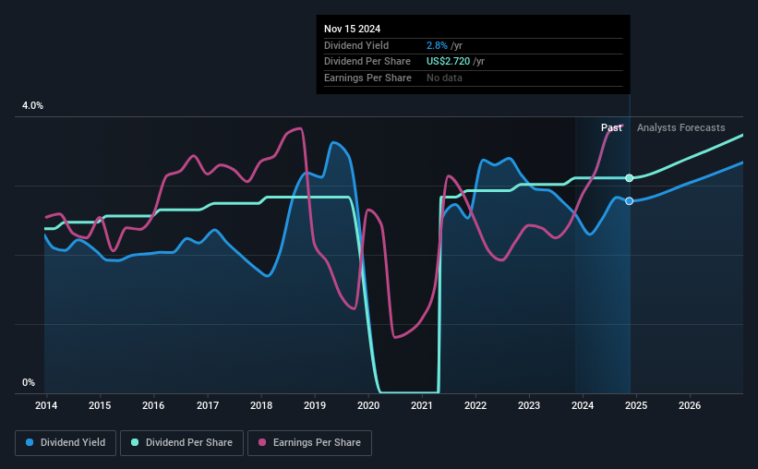Click the 2024 x-axis label
The height and width of the screenshot is (469, 758).
(x=583, y=405)
